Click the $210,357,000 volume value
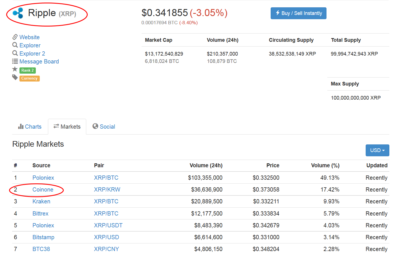This screenshot has width=406, height=255. click(222, 54)
